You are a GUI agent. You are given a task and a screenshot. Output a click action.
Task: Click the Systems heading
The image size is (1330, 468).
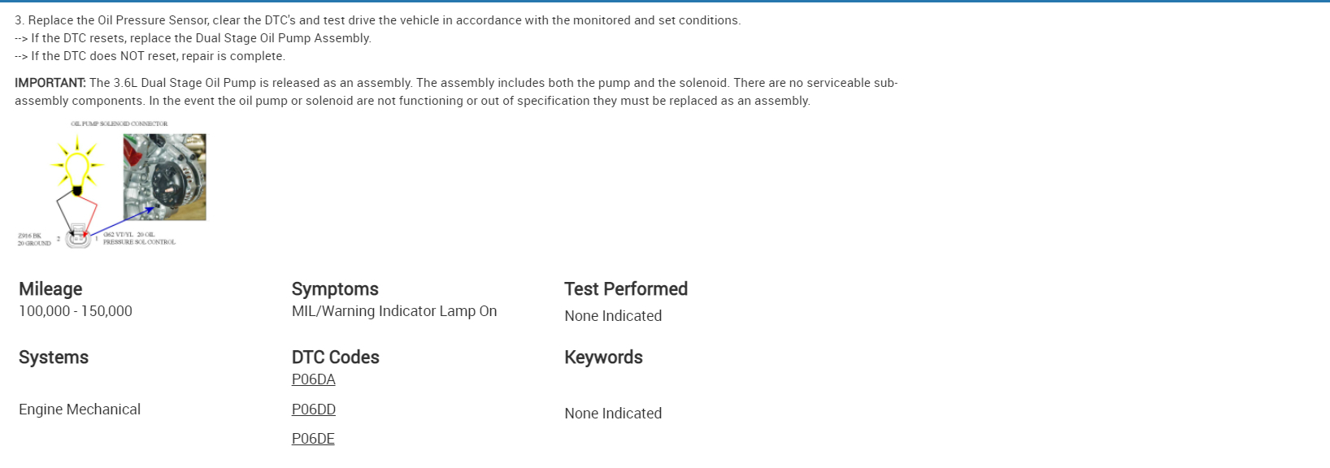(x=54, y=357)
